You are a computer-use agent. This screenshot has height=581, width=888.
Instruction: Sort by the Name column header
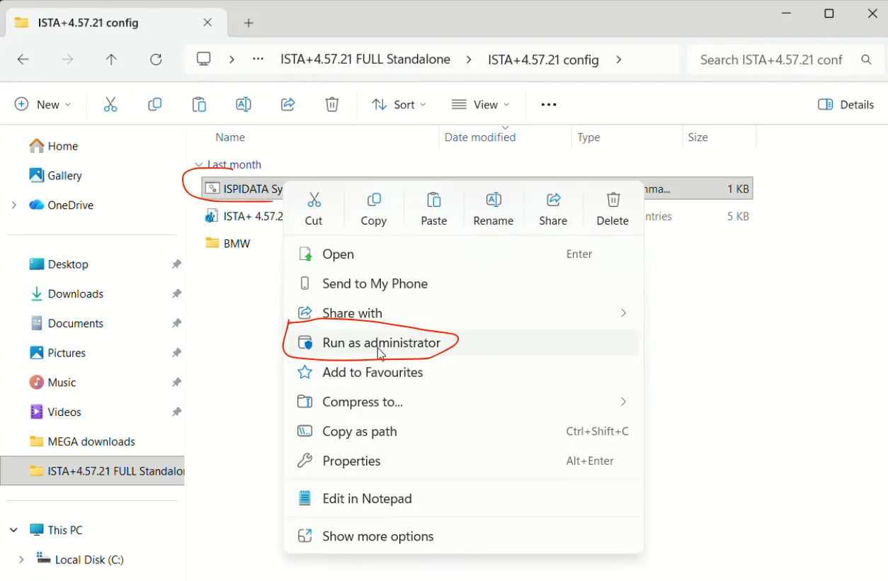[230, 137]
